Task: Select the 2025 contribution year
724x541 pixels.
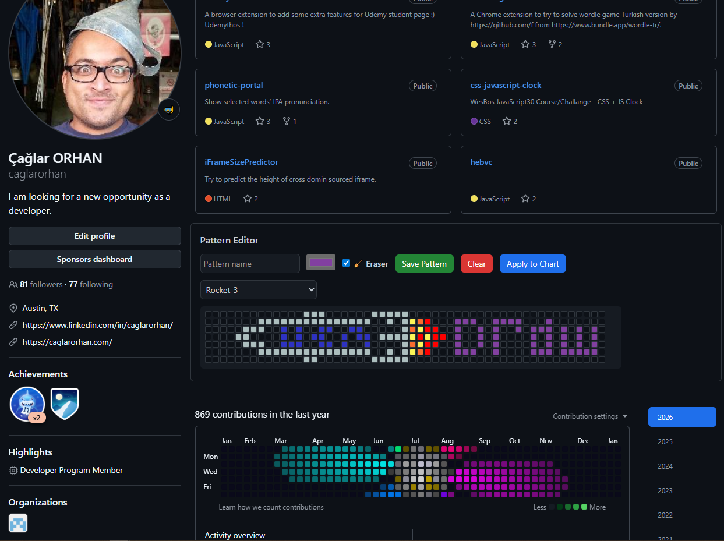Action: coord(665,441)
